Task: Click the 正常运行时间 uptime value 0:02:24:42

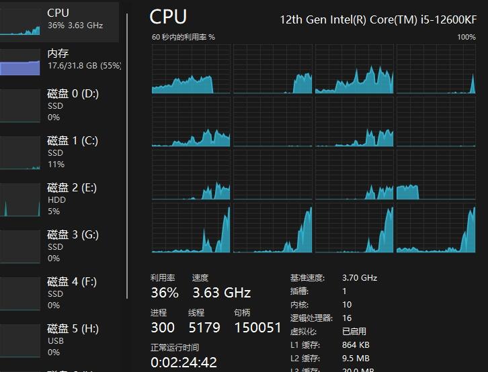Action: point(184,363)
